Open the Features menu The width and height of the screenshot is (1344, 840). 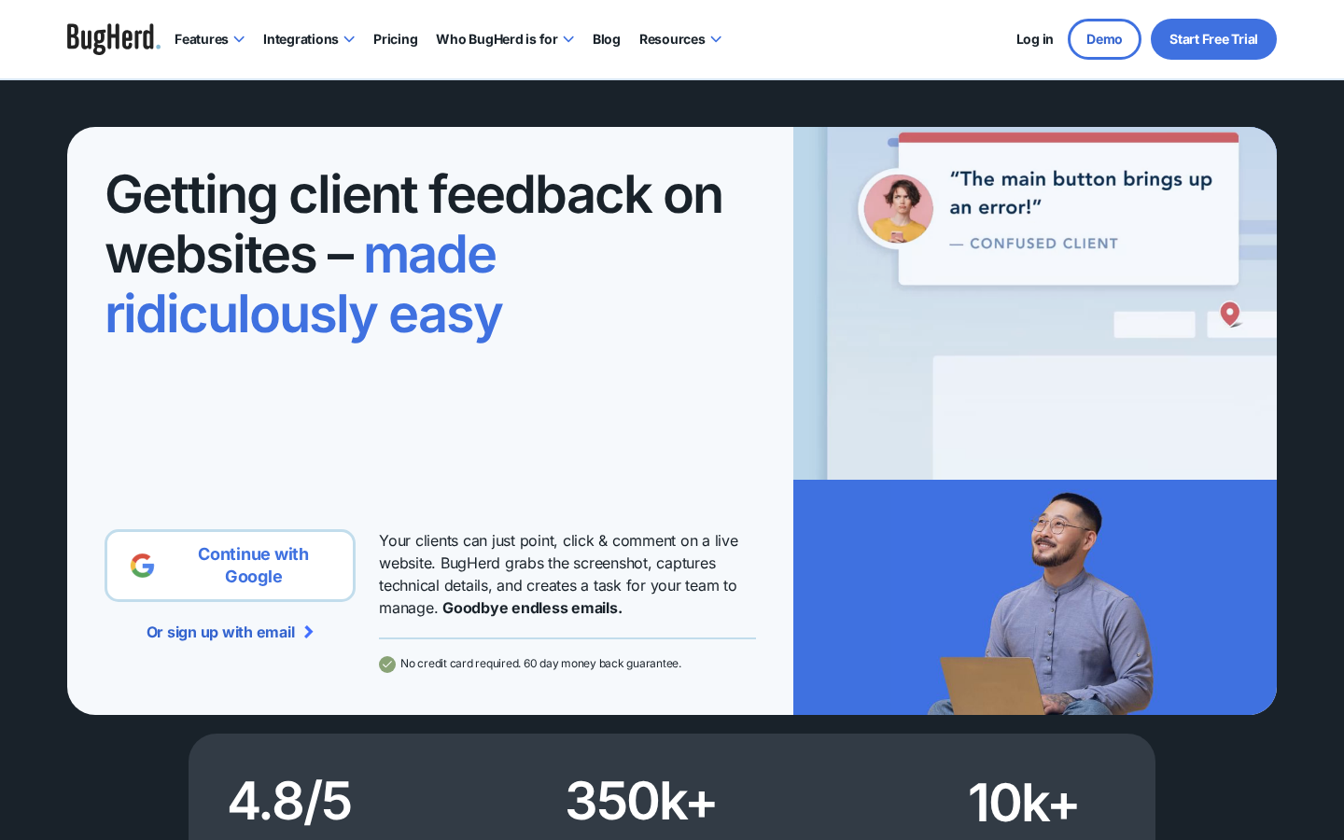209,39
